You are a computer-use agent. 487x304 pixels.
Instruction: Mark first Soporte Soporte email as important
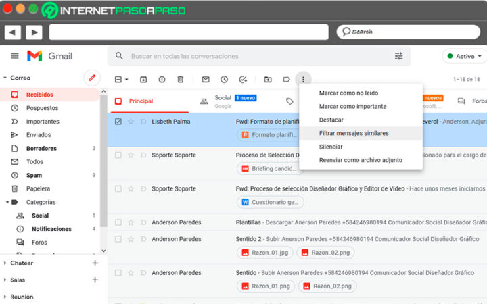pyautogui.click(x=143, y=155)
